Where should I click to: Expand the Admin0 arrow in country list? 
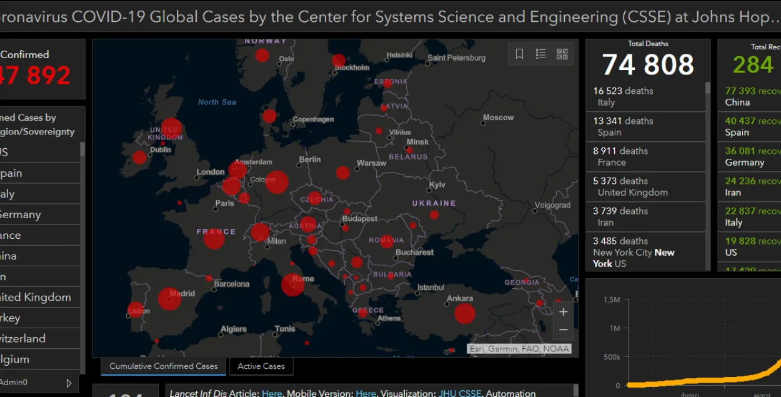(69, 383)
